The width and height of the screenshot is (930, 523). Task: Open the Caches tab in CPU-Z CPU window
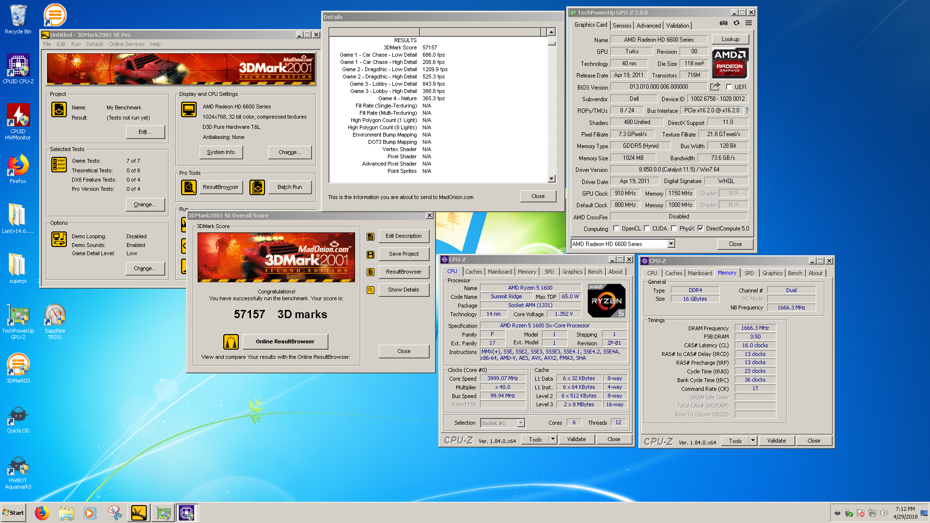[x=473, y=272]
